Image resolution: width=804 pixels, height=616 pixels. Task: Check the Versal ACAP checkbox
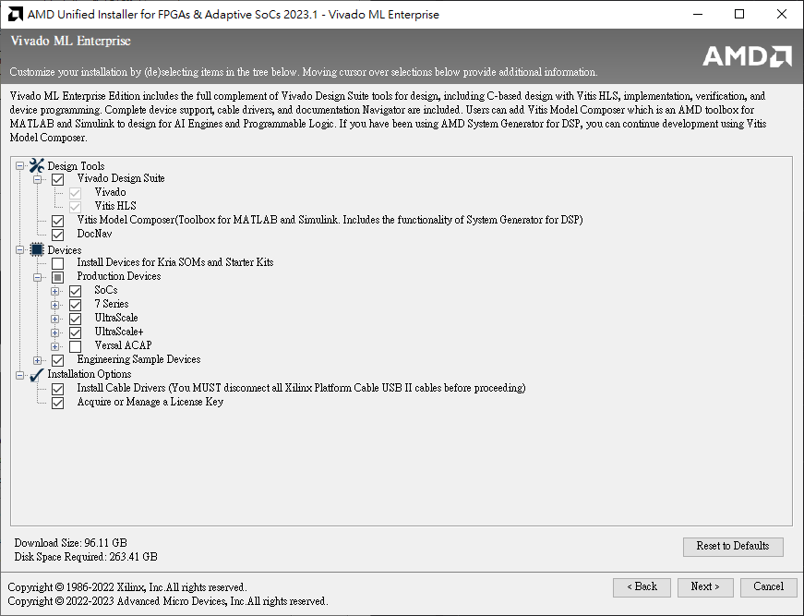(x=75, y=345)
